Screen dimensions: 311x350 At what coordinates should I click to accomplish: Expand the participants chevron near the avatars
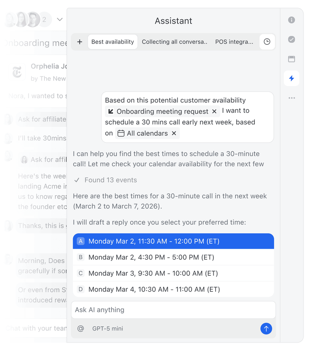point(60,19)
